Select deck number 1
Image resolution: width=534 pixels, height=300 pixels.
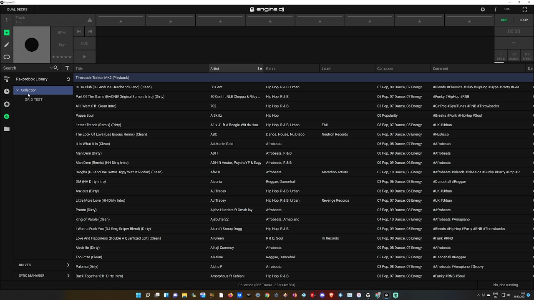point(7,20)
